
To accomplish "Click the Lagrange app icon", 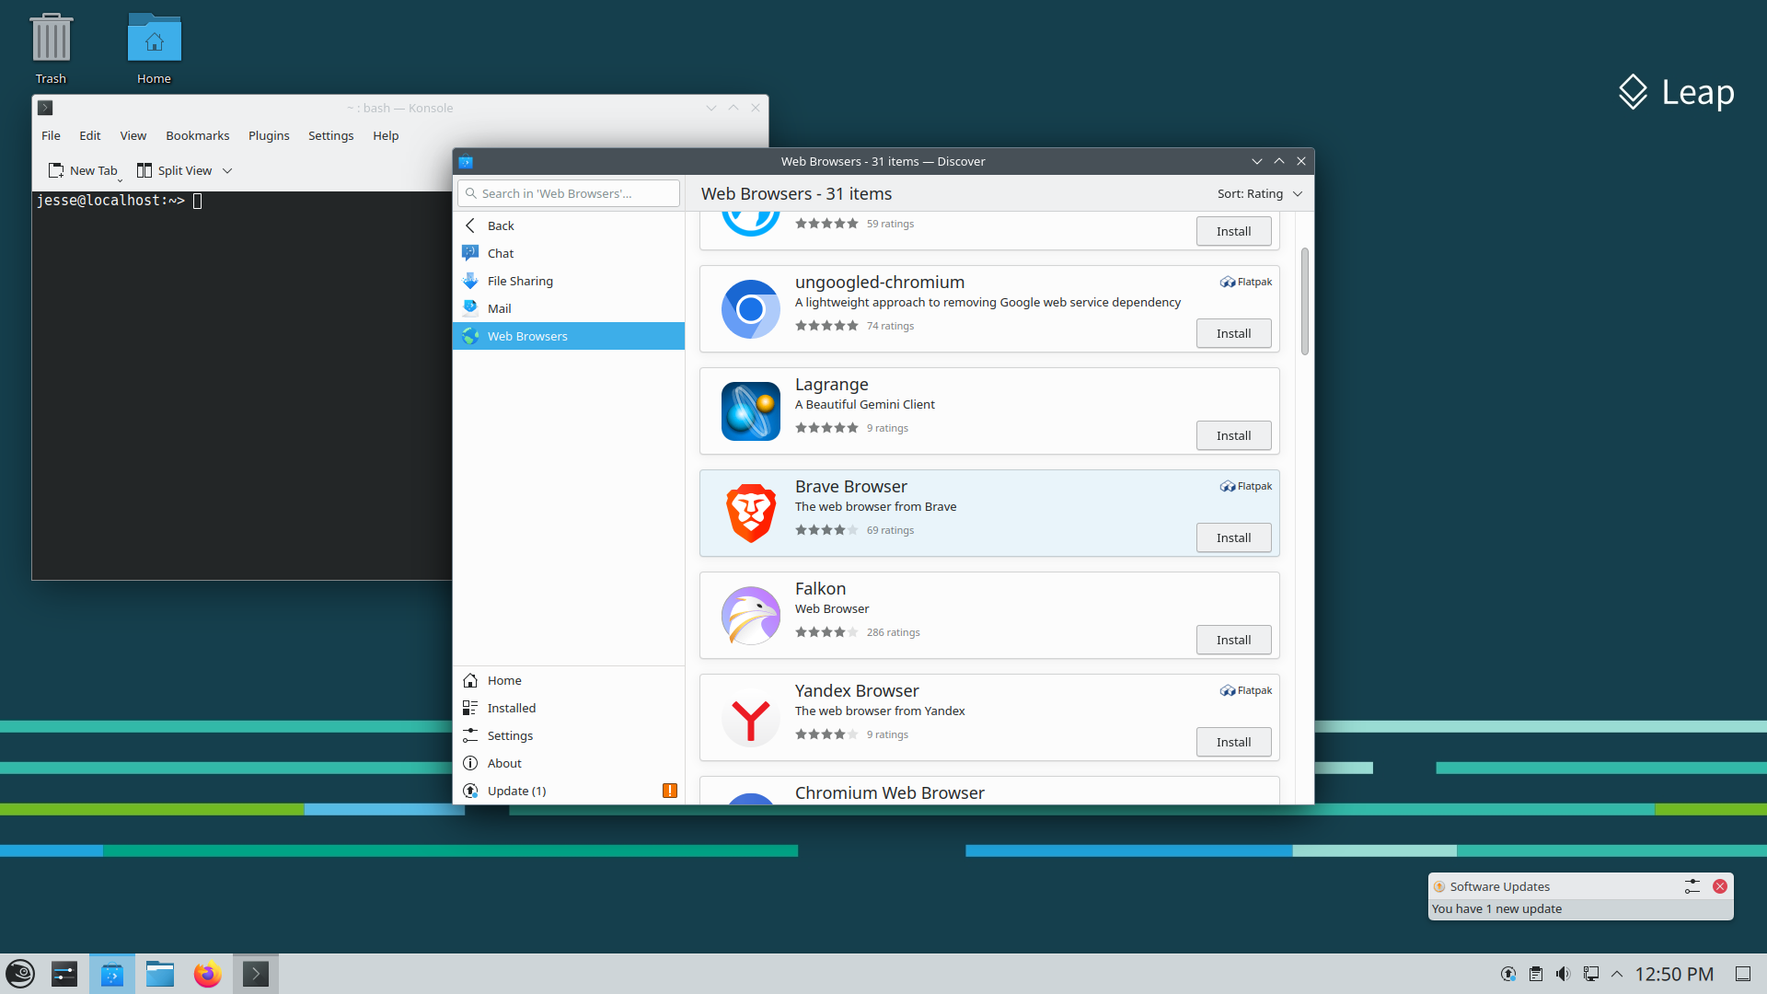I will point(750,411).
